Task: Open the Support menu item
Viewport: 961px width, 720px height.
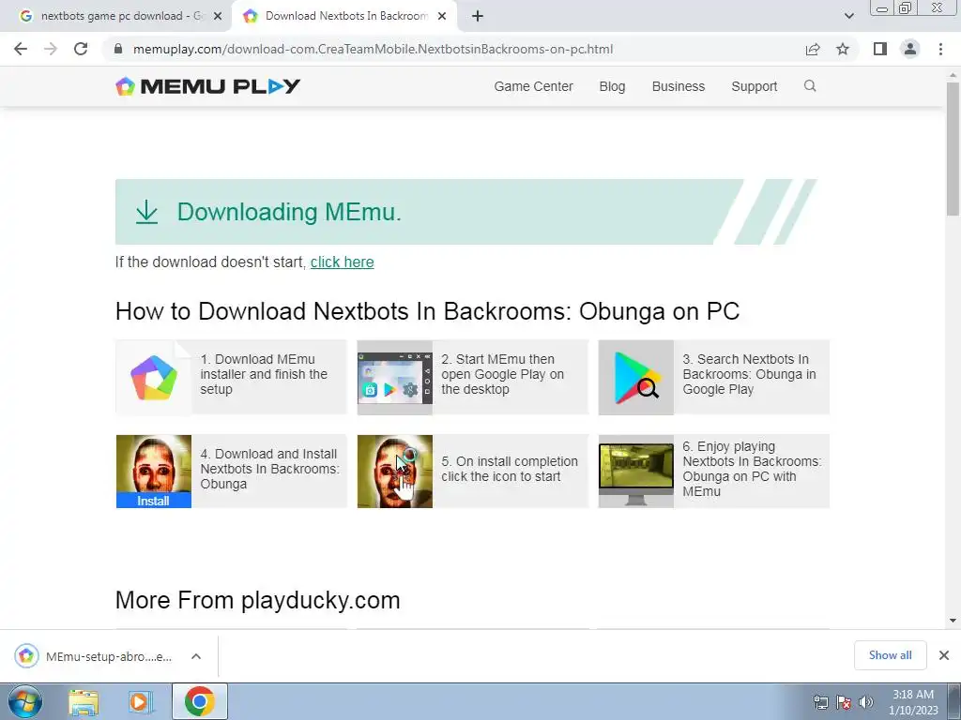Action: coord(755,86)
